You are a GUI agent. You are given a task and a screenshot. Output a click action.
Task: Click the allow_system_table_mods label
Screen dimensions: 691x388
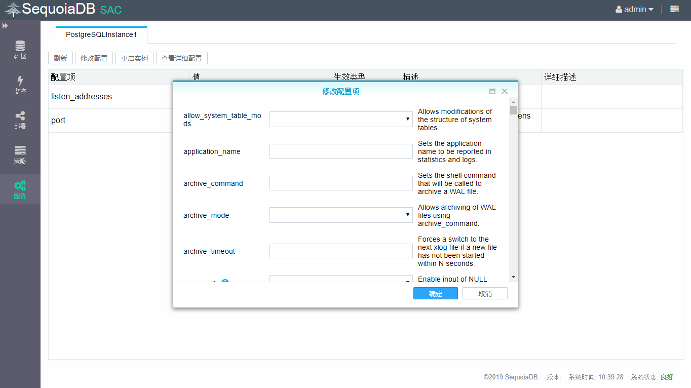click(222, 120)
